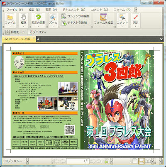Image resolution: width=166 pixels, height=167 pixels.
Task: Close the document tab bar X
Action: pyautogui.click(x=161, y=39)
